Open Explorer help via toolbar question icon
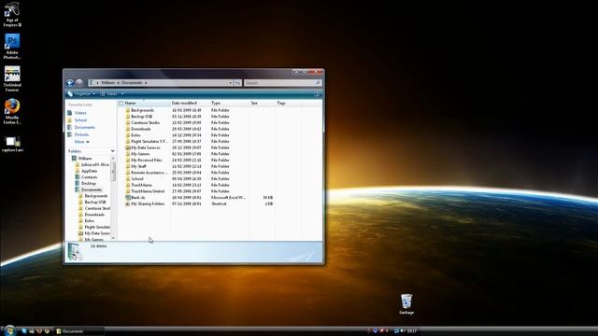Viewport: 598px width, 336px height. (317, 93)
